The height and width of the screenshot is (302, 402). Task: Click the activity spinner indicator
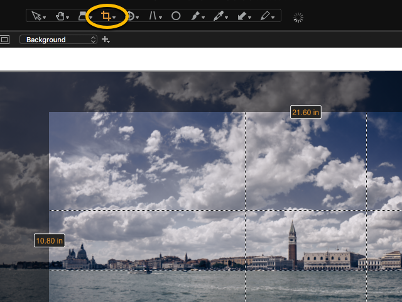pos(299,17)
